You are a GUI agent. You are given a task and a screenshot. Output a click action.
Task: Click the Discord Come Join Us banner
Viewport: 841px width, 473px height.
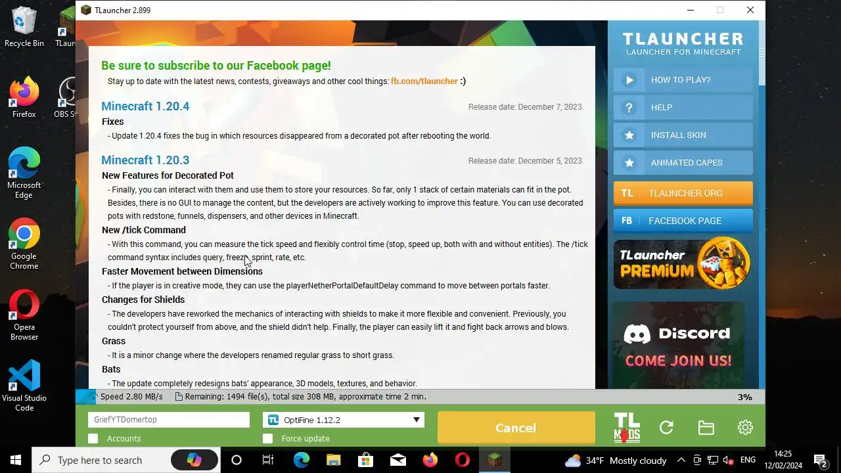click(x=679, y=345)
